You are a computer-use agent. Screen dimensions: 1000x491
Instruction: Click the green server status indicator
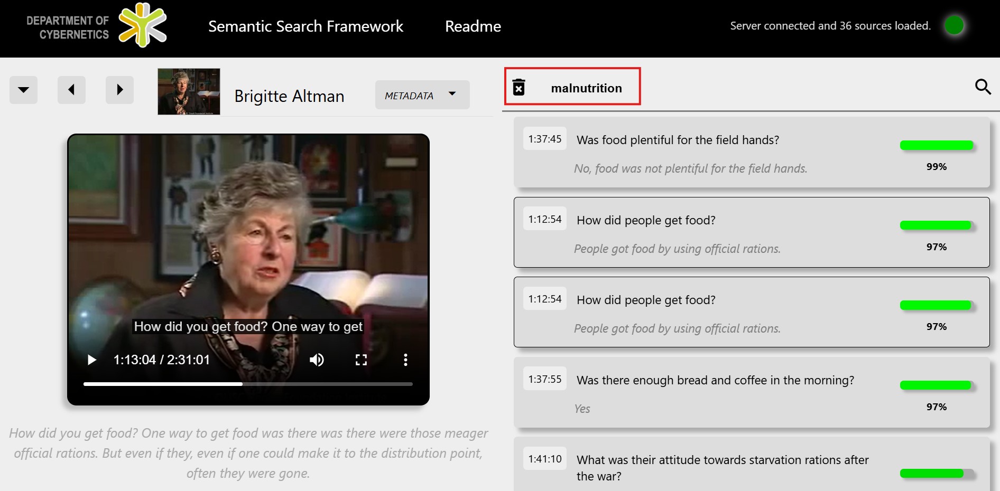pos(954,25)
